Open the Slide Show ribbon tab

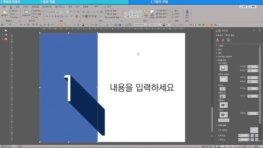tap(60, 7)
